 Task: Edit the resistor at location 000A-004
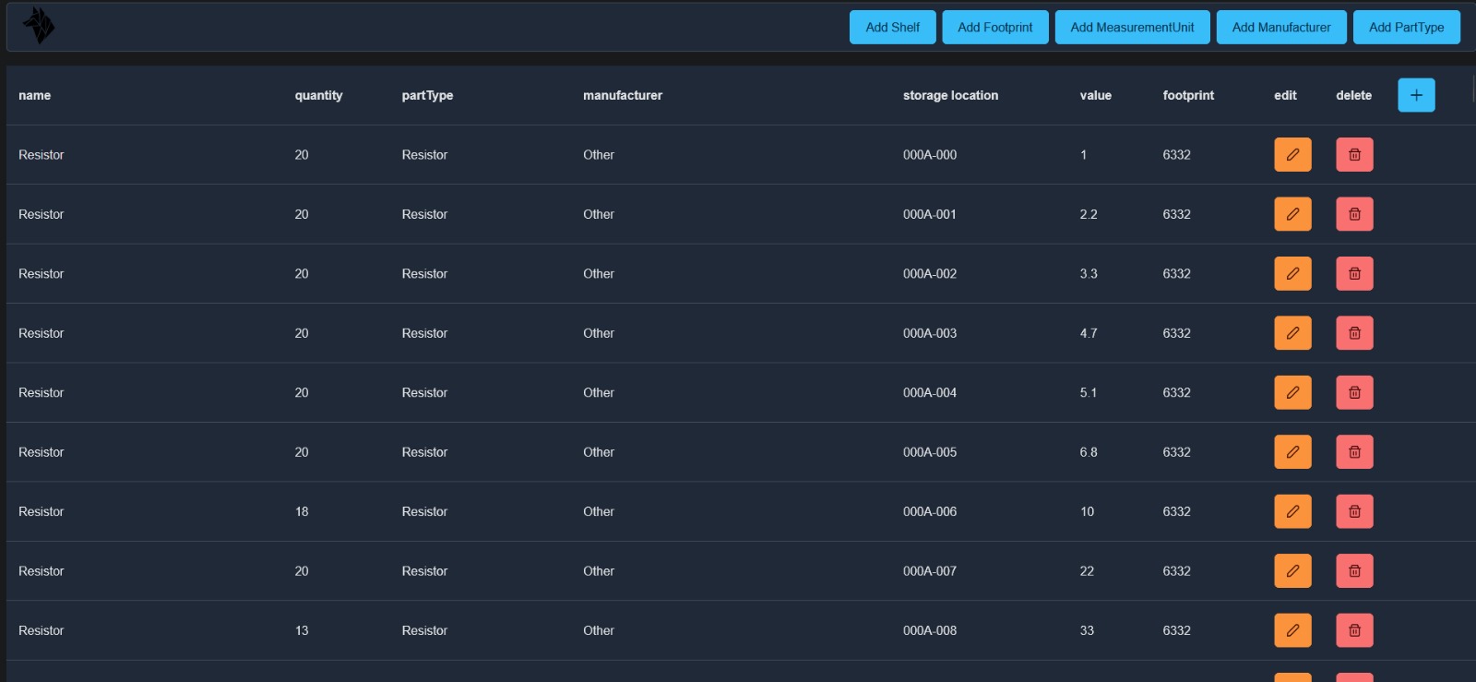1292,393
